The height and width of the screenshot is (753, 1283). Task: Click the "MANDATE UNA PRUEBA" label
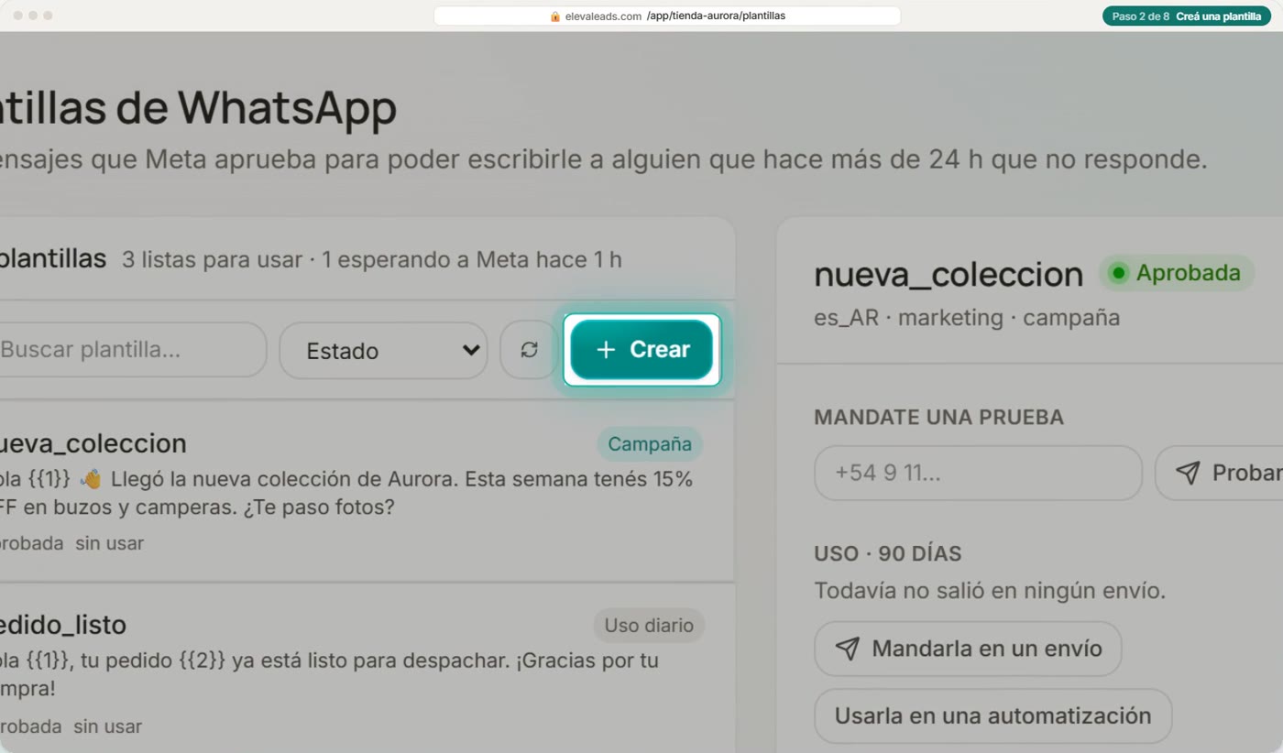(x=938, y=417)
